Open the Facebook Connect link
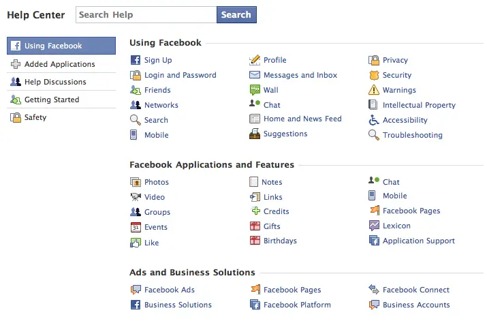Viewport: 487px width, 332px height. tap(416, 290)
